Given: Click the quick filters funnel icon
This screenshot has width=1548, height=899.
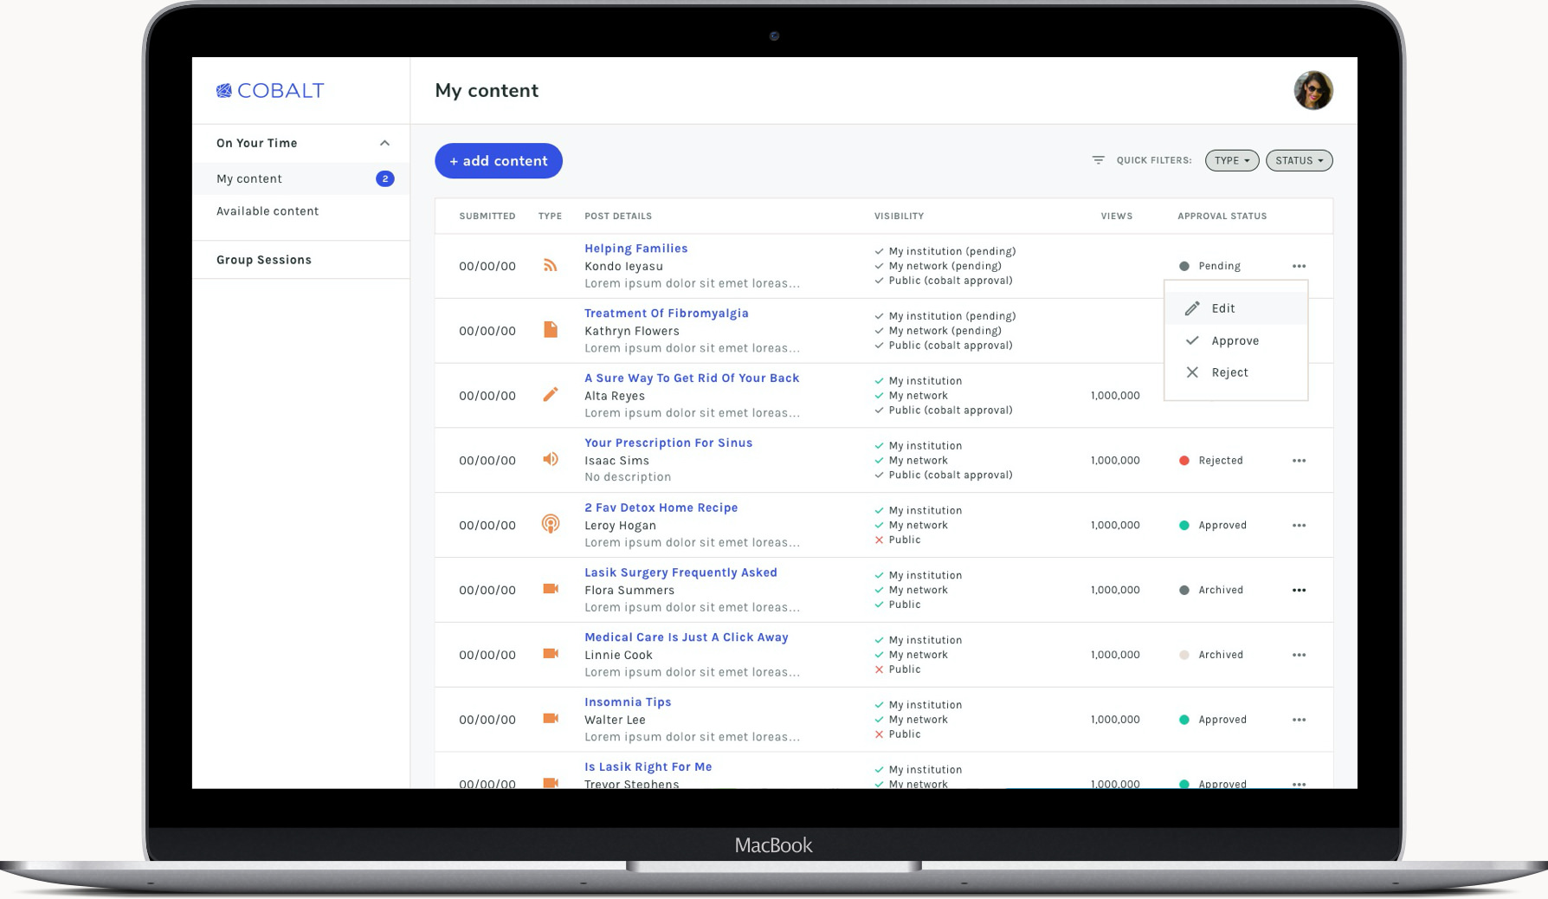Looking at the screenshot, I should pyautogui.click(x=1098, y=160).
